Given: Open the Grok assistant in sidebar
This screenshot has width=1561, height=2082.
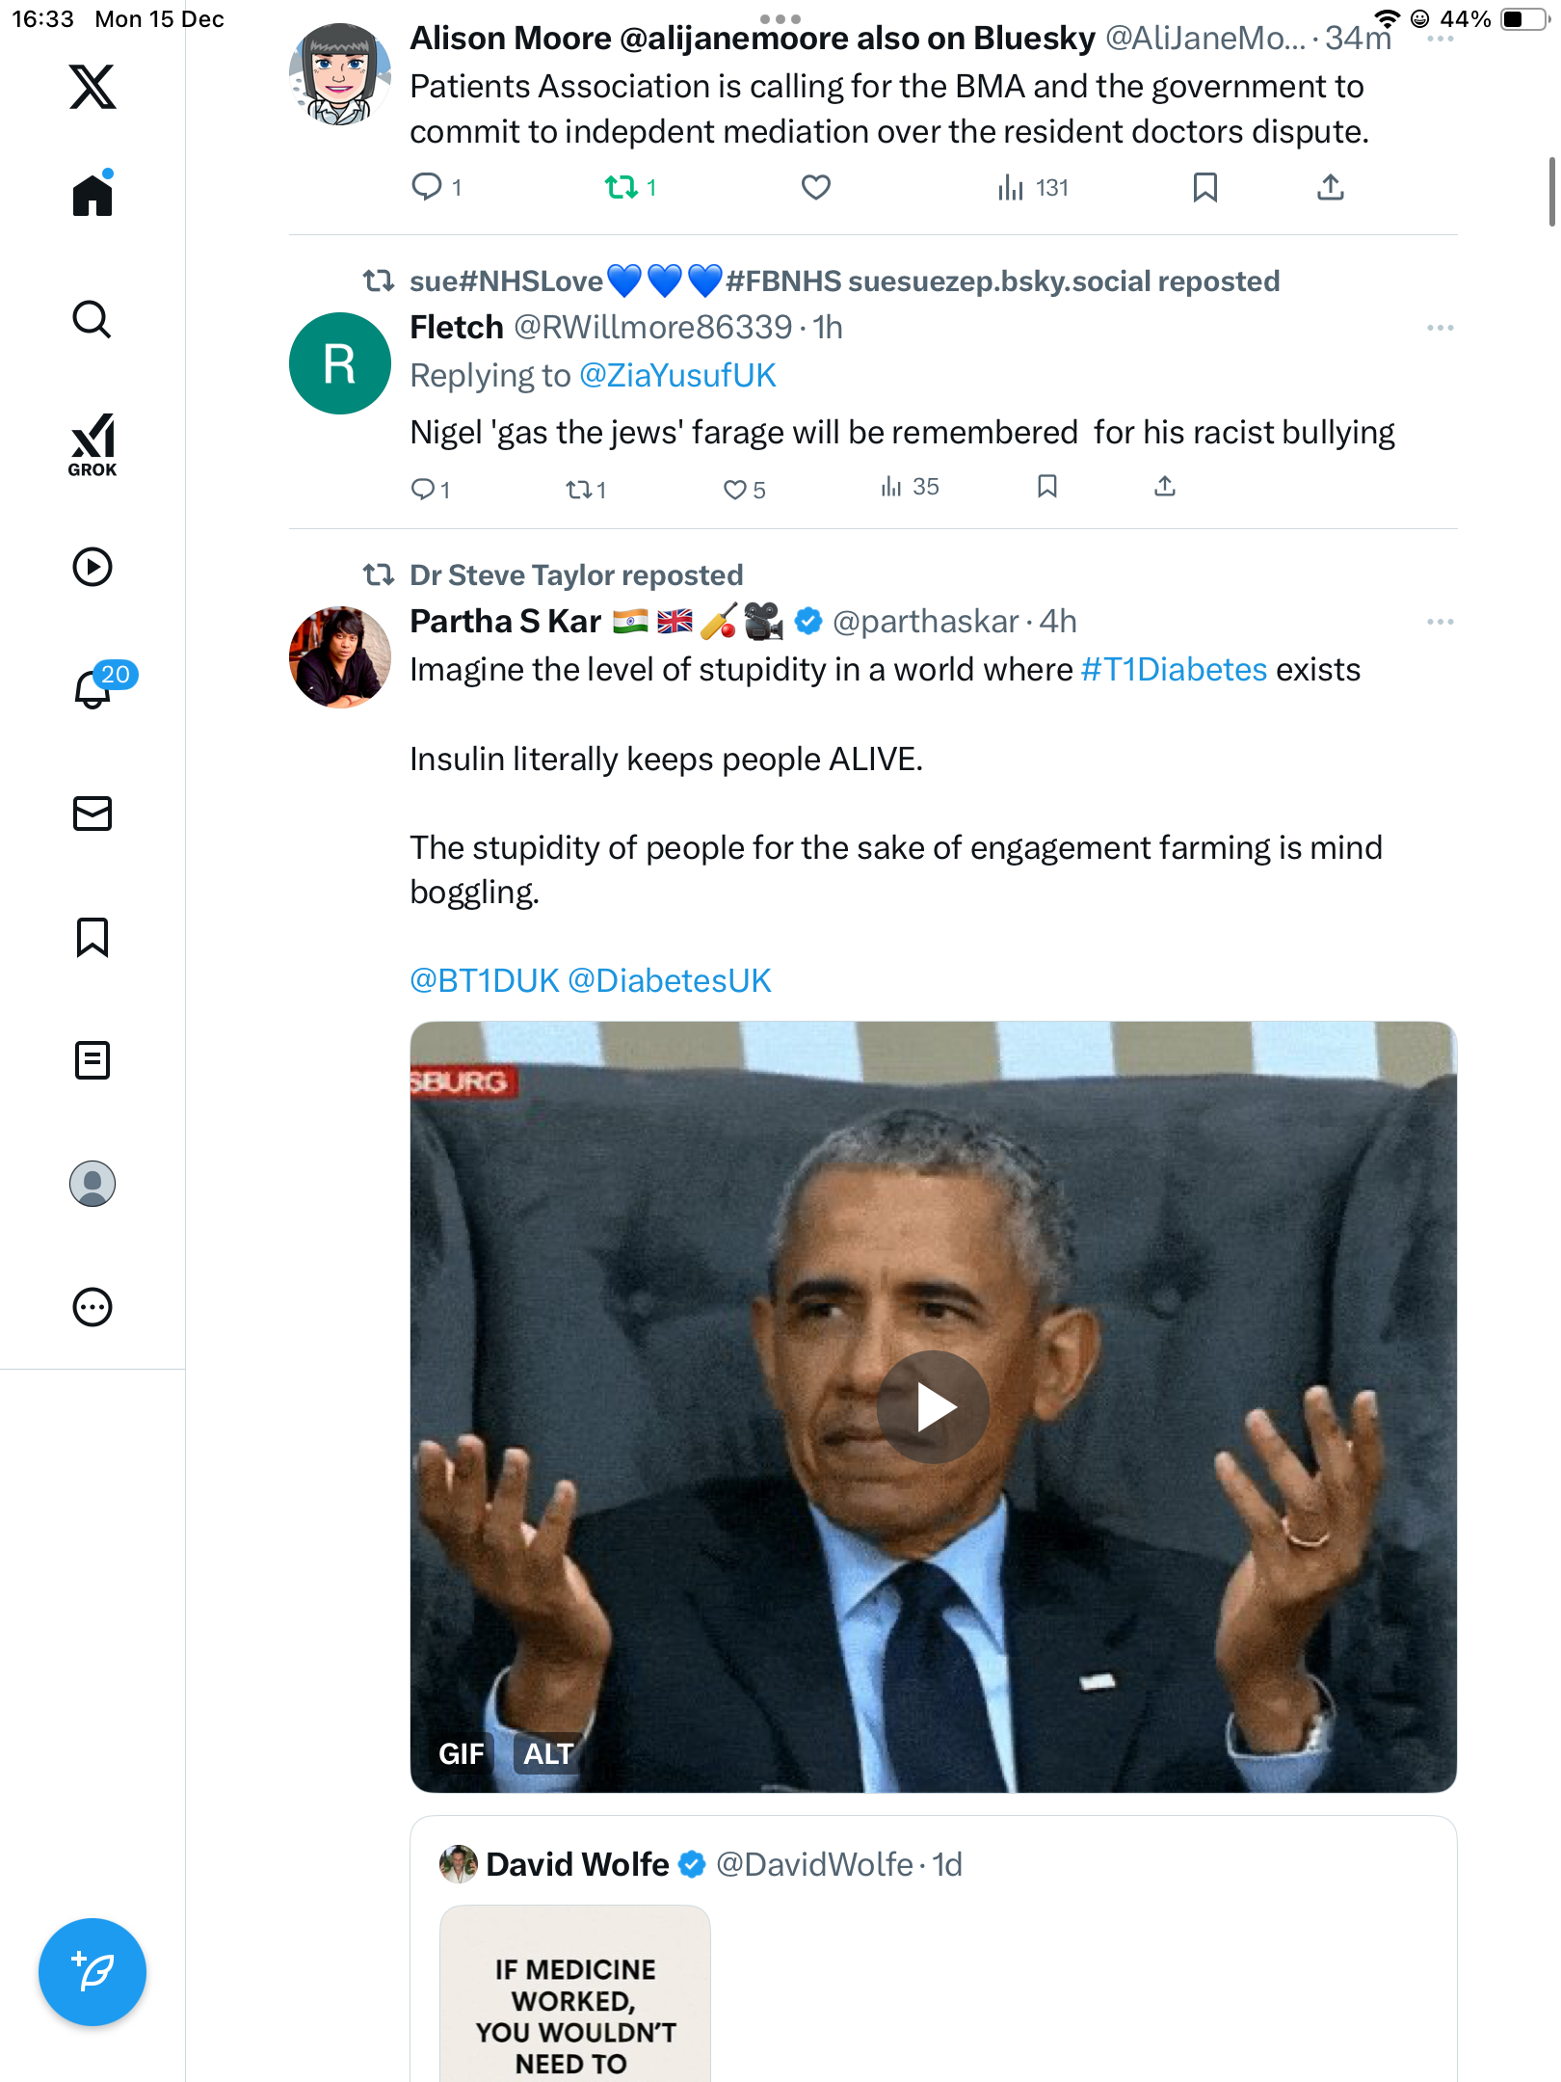Looking at the screenshot, I should pos(93,444).
